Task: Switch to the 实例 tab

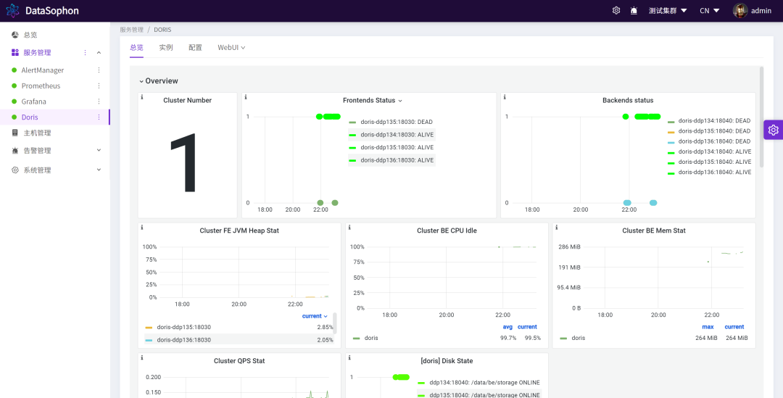Action: [166, 47]
